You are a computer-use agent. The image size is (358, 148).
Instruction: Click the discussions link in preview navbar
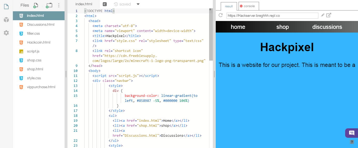point(327,27)
